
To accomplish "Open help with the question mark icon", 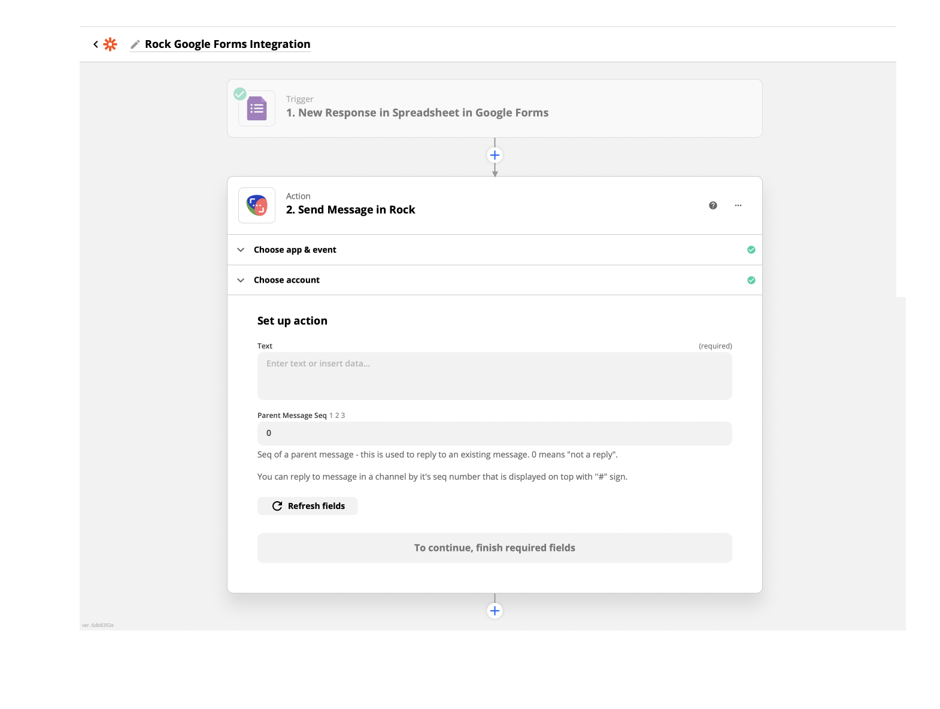I will 712,205.
